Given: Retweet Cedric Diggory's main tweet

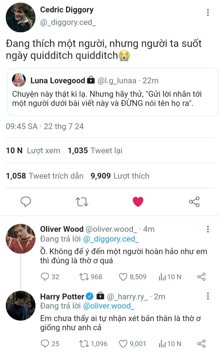Looking at the screenshot, I should (x=82, y=202).
